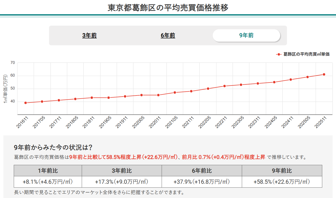Click the 3年前比 table header
The width and height of the screenshot is (336, 198).
point(121,171)
